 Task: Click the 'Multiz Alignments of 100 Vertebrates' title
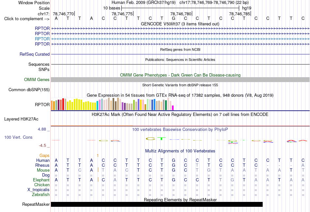180,151
